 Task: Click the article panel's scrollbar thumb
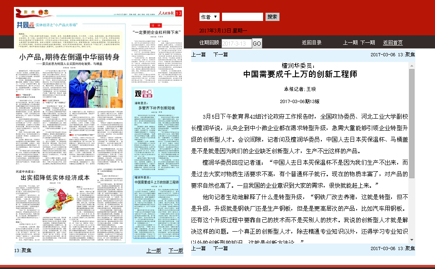pyautogui.click(x=412, y=123)
